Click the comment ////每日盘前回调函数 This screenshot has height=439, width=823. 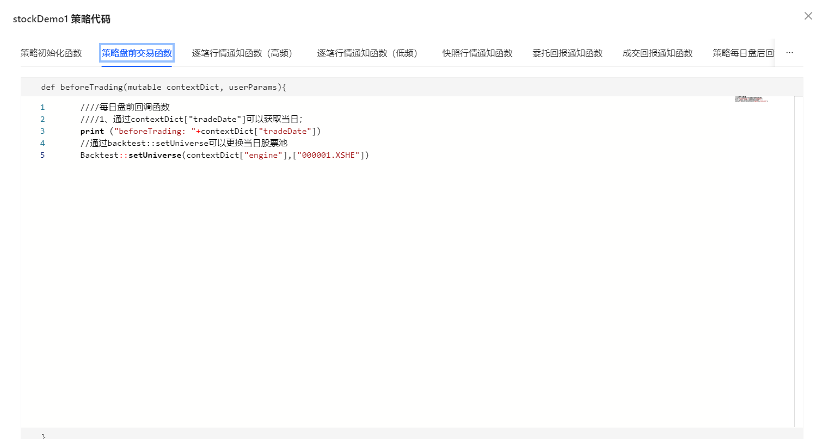pyautogui.click(x=125, y=107)
